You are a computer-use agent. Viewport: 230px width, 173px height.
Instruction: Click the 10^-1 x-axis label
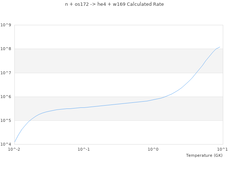84,149
